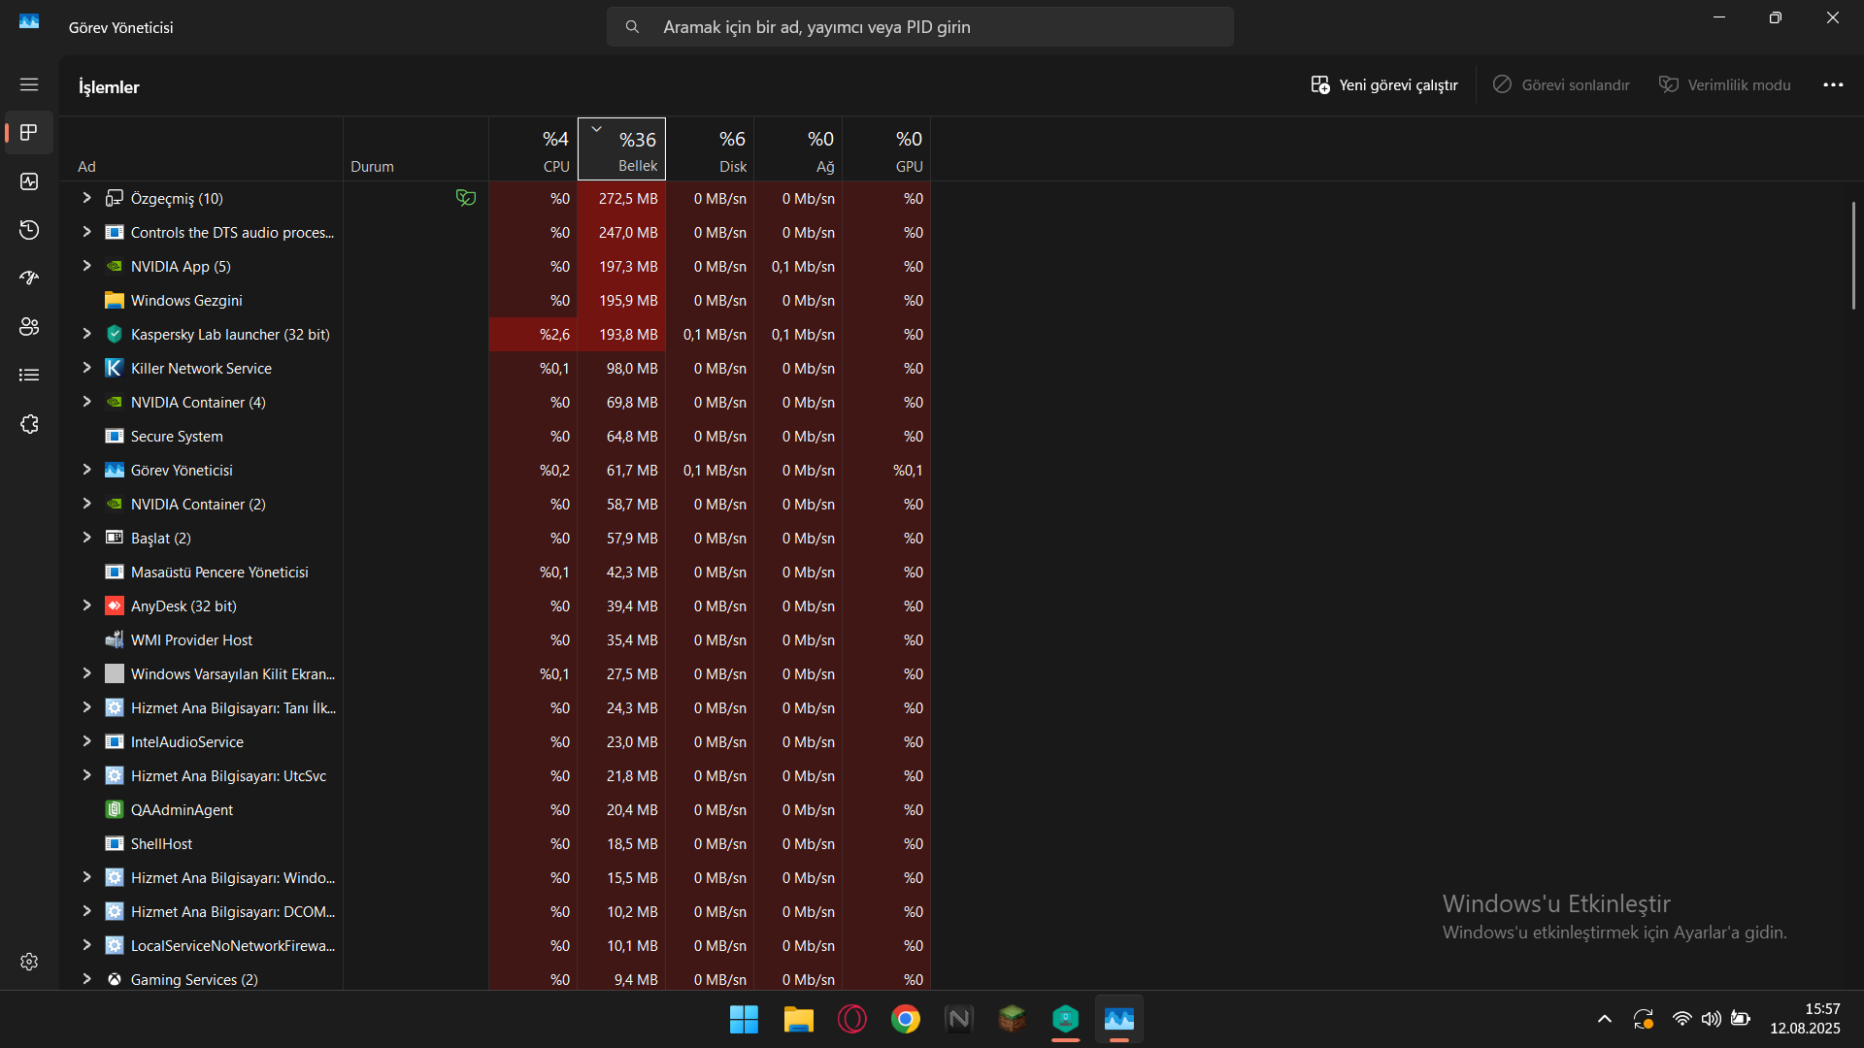Screen dimensions: 1864x1048
Task: Open the Task Manager navigation hamburger menu
Action: point(29,85)
